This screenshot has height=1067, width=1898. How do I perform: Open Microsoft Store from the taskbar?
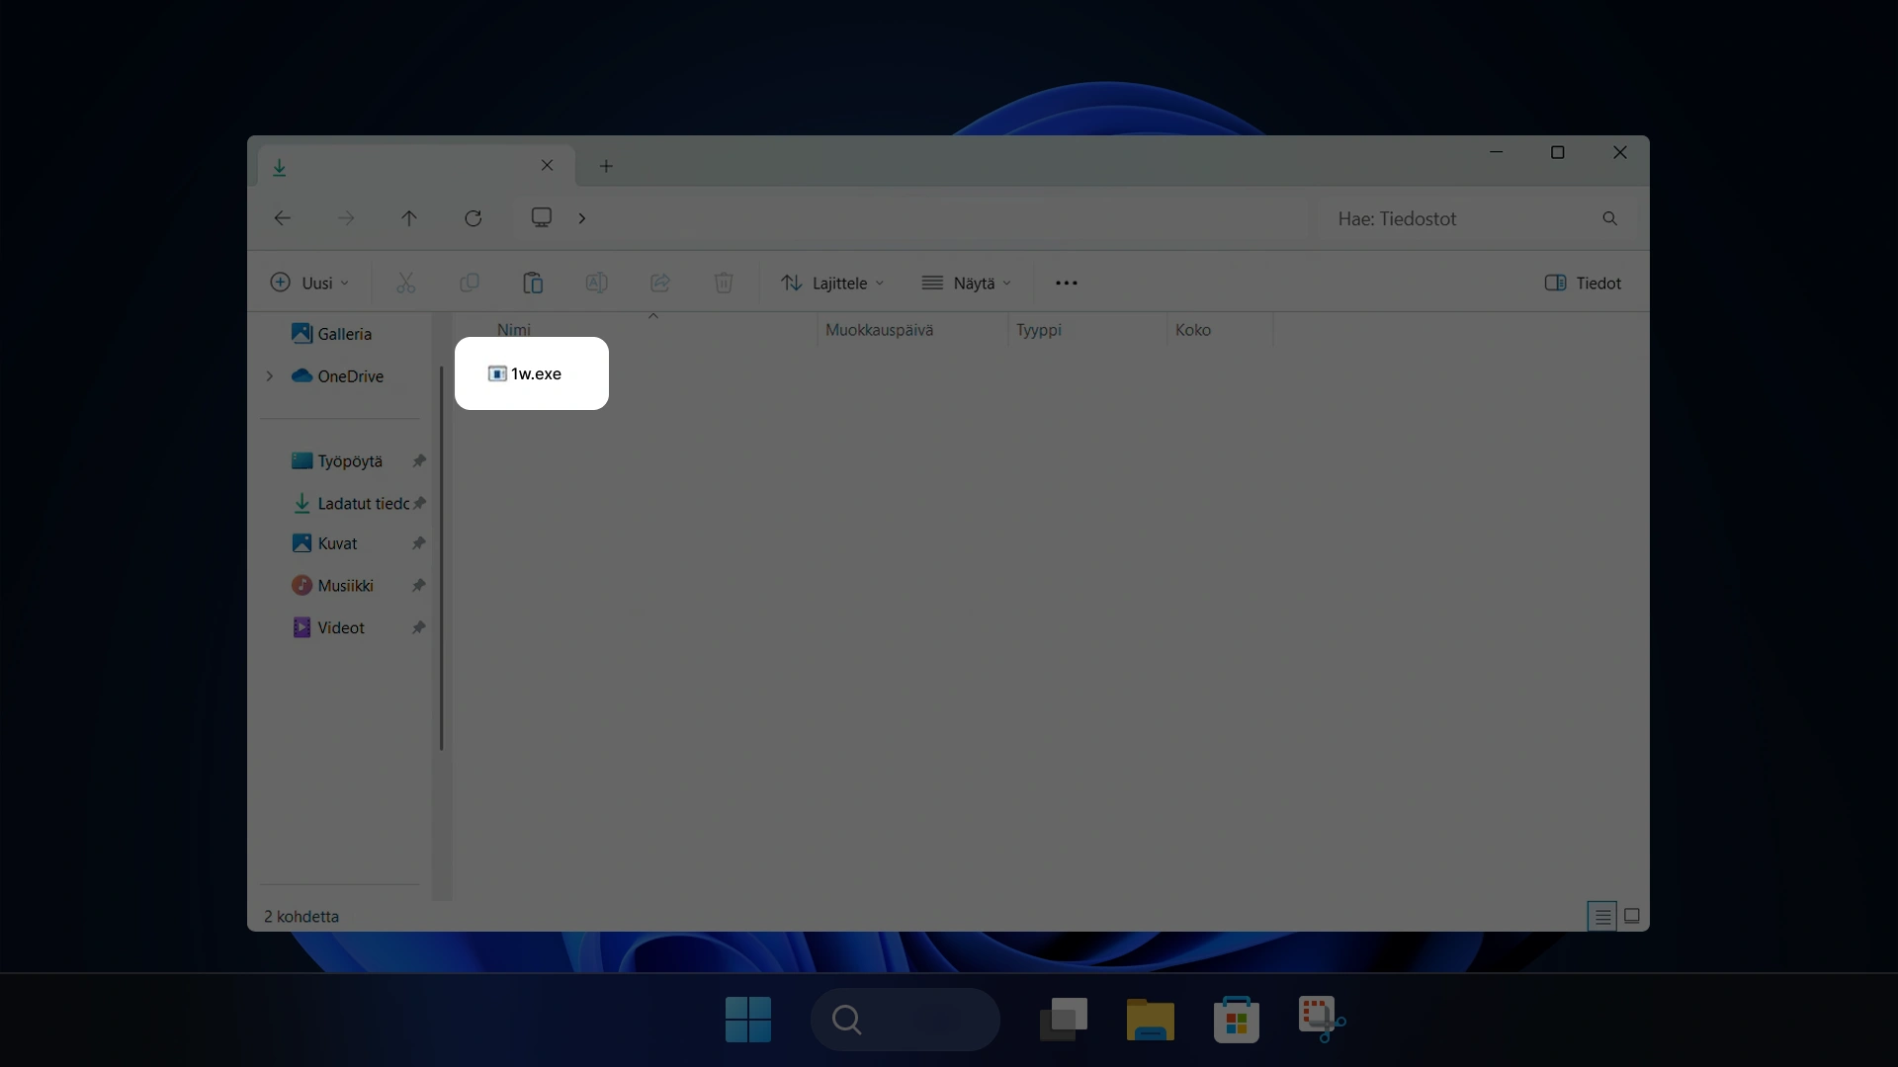(x=1237, y=1020)
